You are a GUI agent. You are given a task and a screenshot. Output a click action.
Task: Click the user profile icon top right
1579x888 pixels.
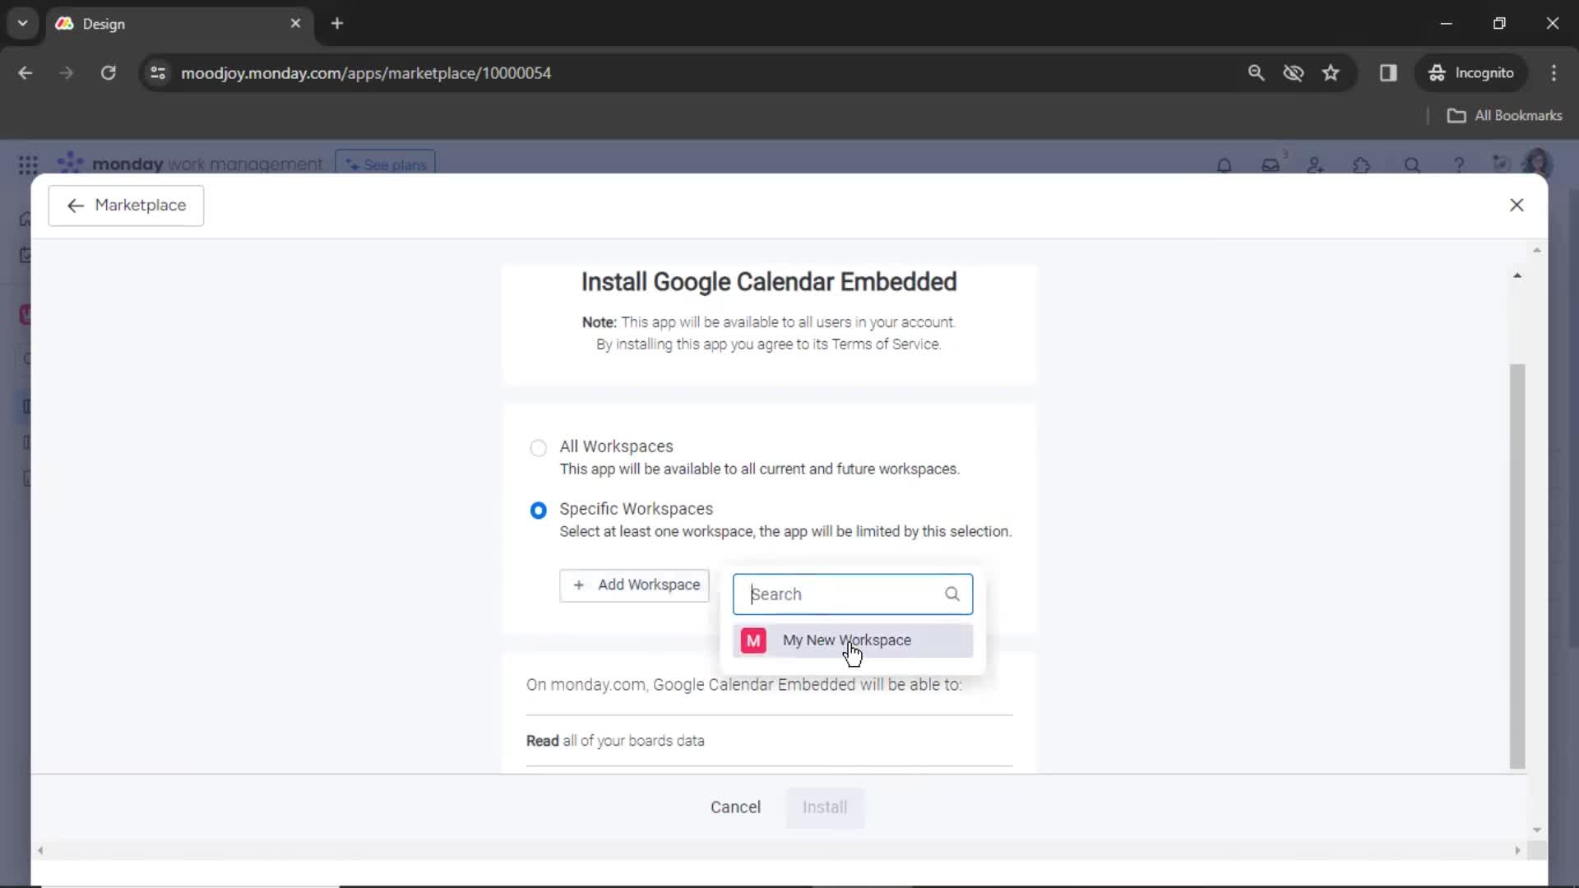click(1538, 164)
